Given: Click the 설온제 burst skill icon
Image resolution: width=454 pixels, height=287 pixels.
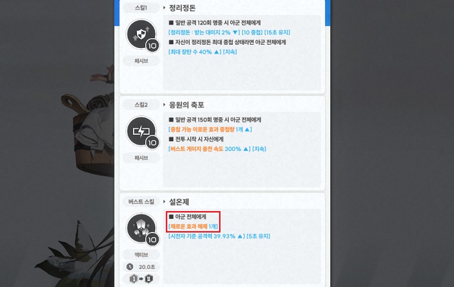Looking at the screenshot, I should point(141,228).
